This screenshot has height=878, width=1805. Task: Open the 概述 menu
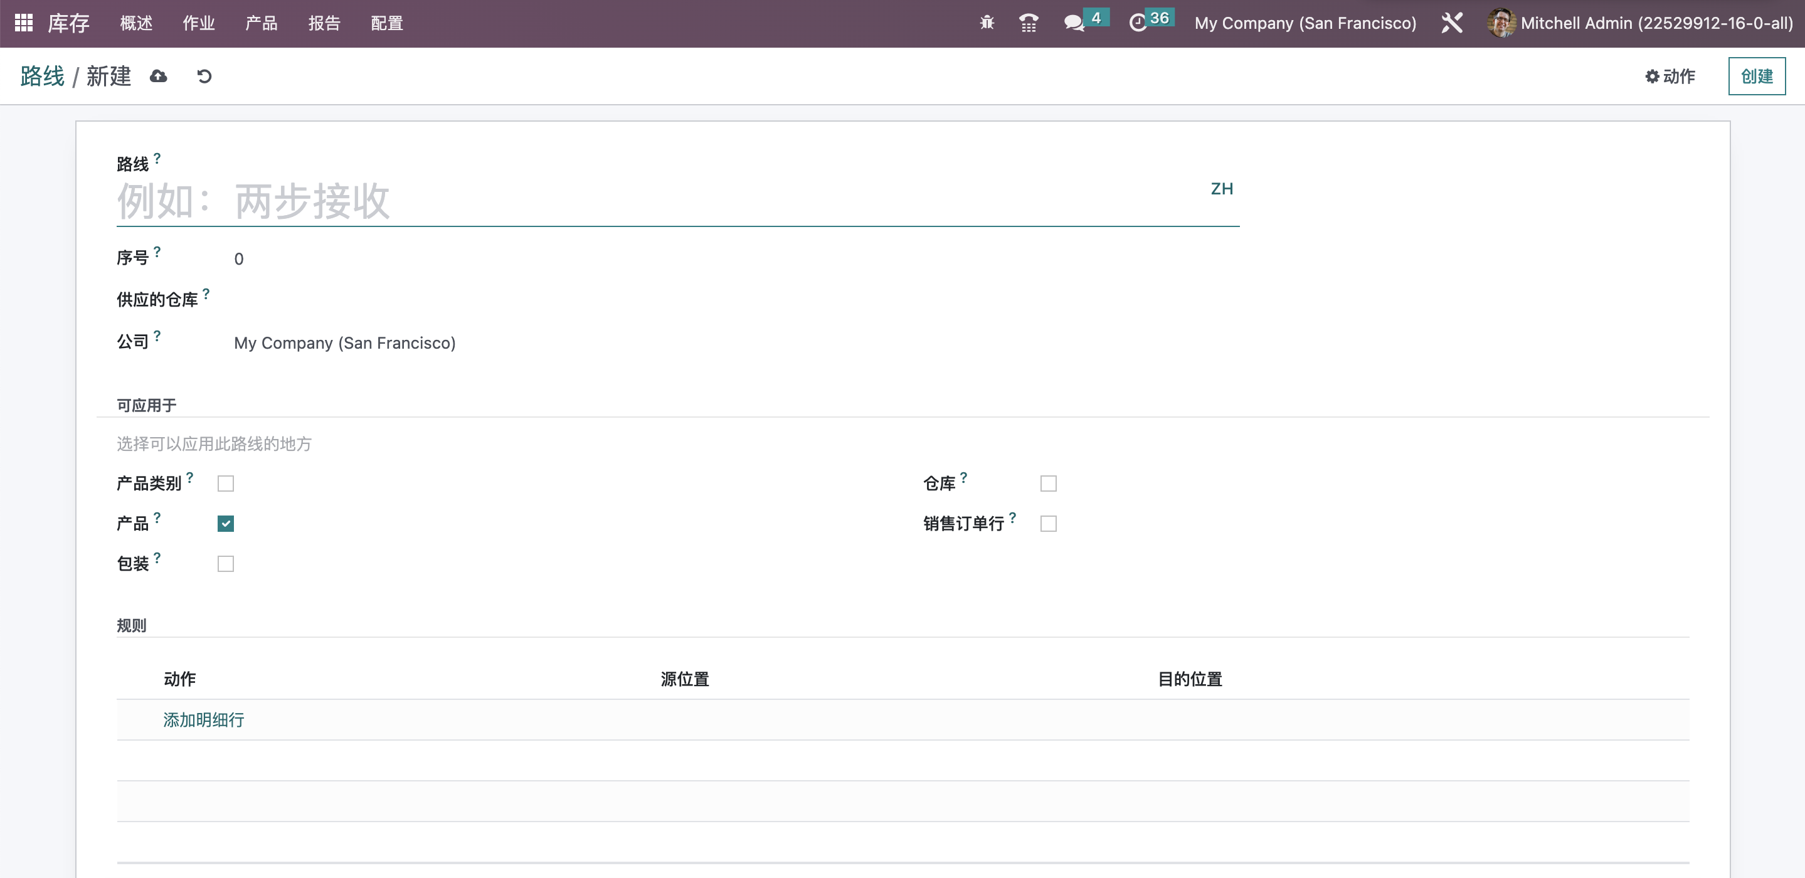pos(137,23)
